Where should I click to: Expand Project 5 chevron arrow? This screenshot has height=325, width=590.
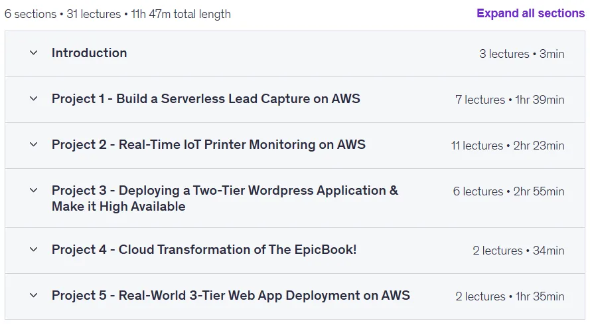[33, 295]
